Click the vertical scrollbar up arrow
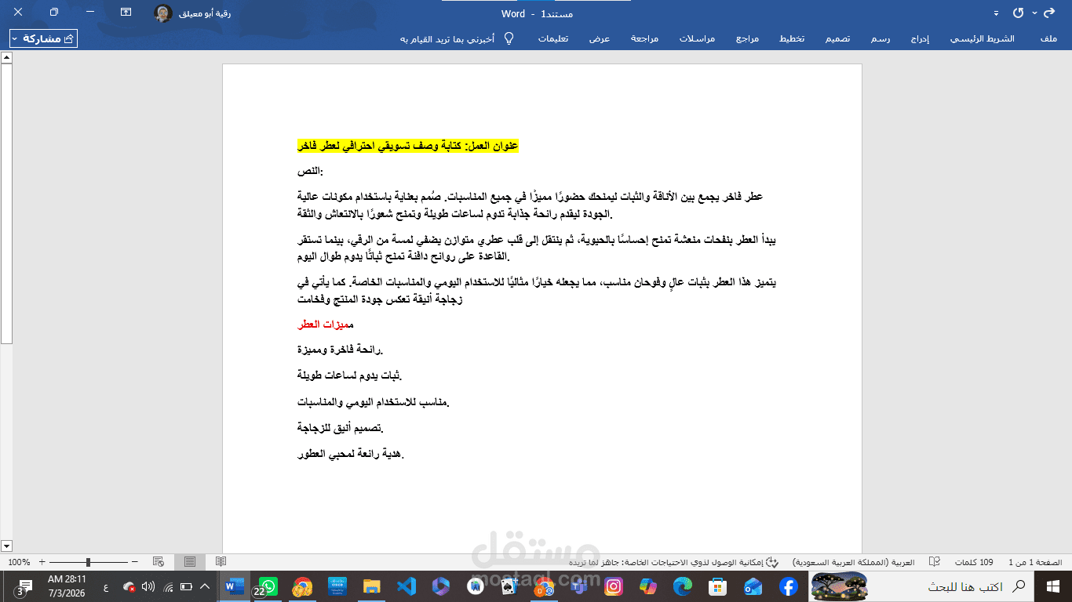 [x=6, y=58]
